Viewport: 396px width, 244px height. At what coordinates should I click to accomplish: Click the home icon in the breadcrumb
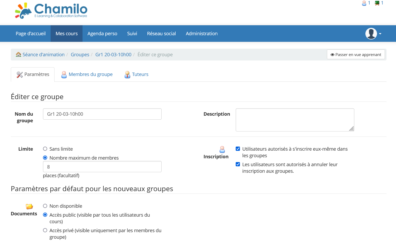(18, 54)
